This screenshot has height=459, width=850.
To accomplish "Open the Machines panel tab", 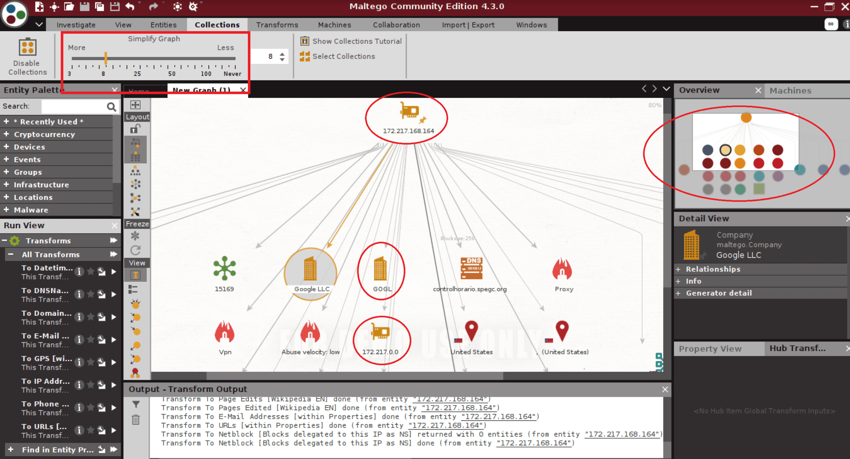I will tap(790, 90).
